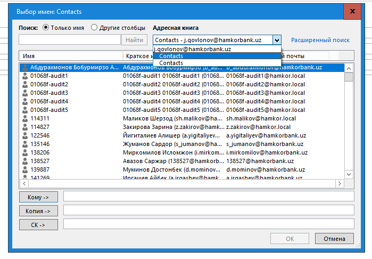Click the vertical scrollbar thumb
Viewport: 372px width, 259px height.
[349, 77]
